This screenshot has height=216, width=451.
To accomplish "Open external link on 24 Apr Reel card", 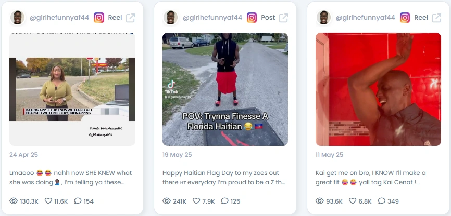I will click(x=130, y=18).
